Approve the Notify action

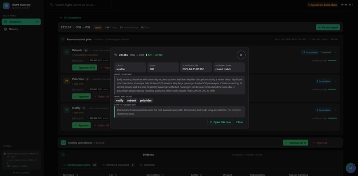(x=81, y=125)
